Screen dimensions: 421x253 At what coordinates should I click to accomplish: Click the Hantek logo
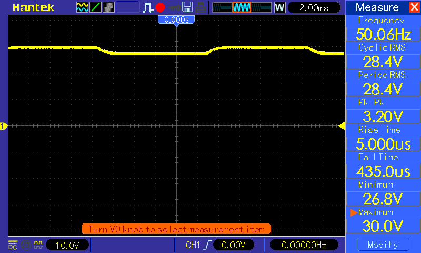[x=33, y=7]
